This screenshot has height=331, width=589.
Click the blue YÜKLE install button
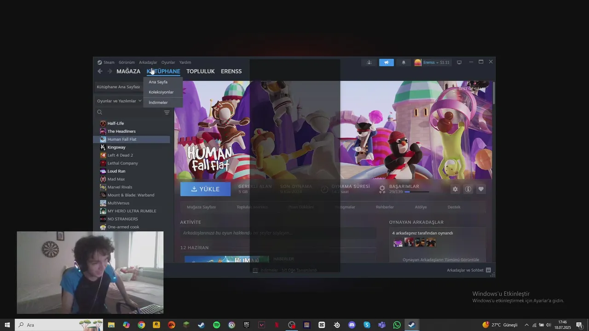coord(206,189)
